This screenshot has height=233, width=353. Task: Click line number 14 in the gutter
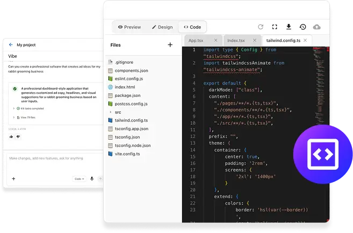(x=193, y=150)
